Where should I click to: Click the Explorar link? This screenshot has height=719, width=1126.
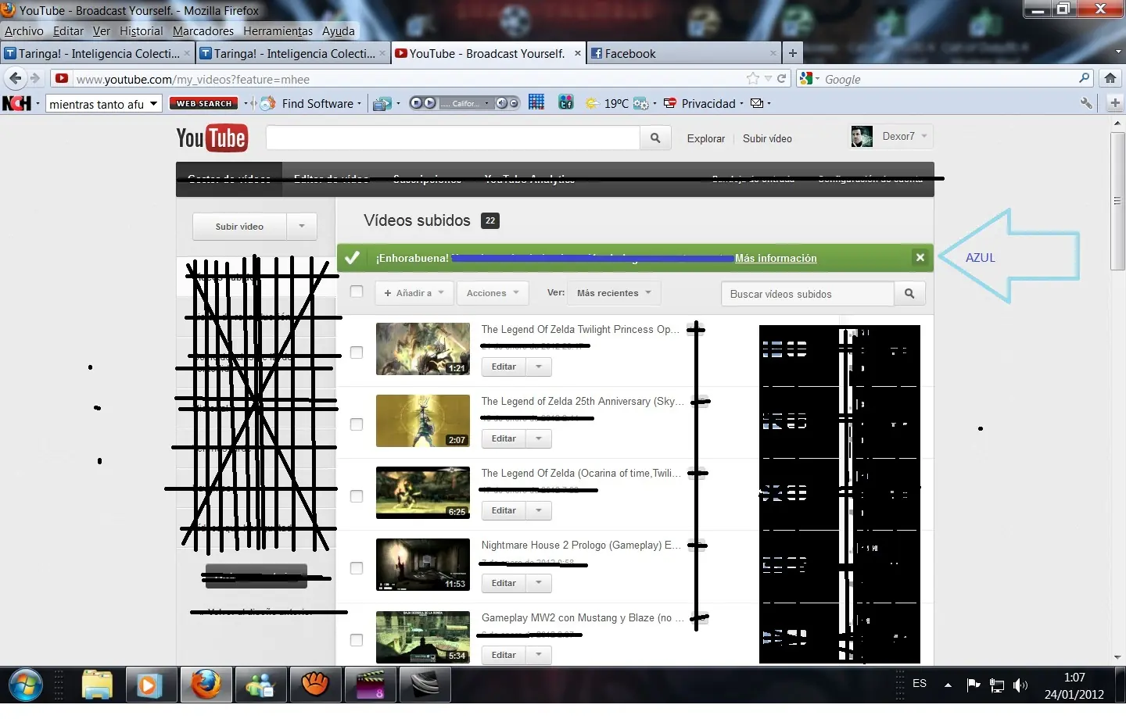tap(706, 138)
